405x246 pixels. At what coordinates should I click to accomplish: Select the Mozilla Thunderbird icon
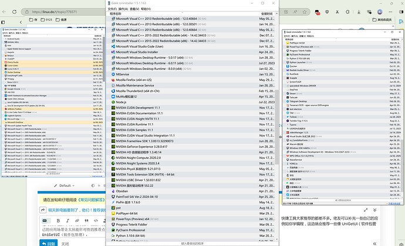click(113, 91)
